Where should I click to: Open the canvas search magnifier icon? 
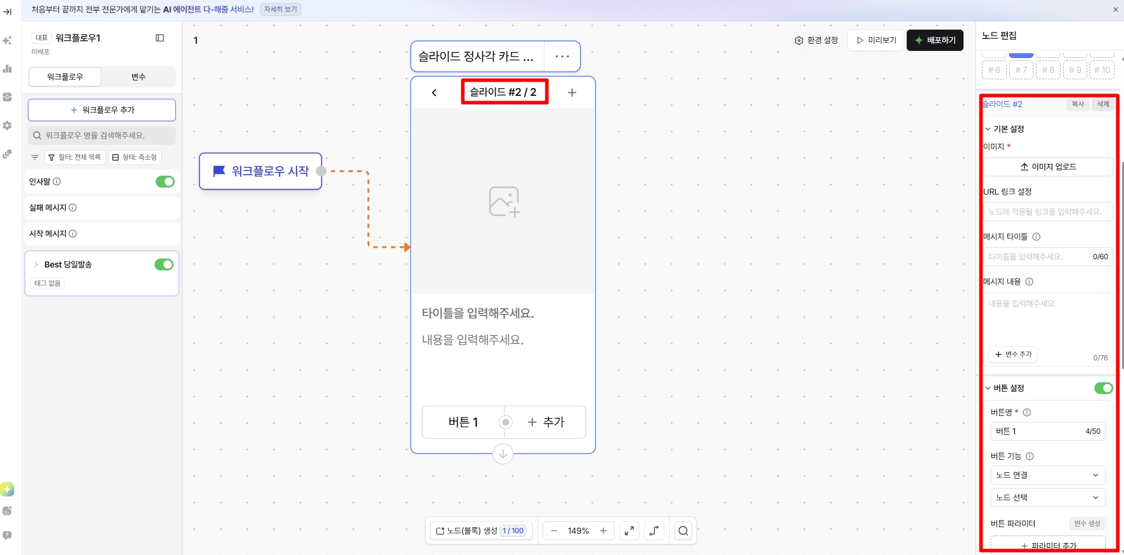coord(683,531)
